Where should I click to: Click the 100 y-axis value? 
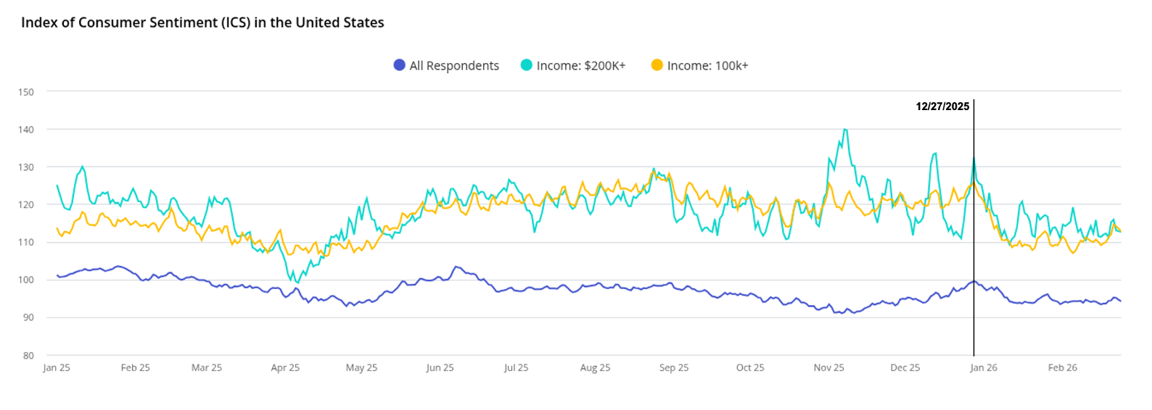click(26, 280)
